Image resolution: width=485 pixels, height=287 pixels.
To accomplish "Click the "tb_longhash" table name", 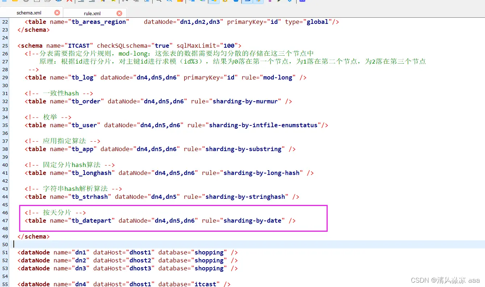I will coord(92,173).
